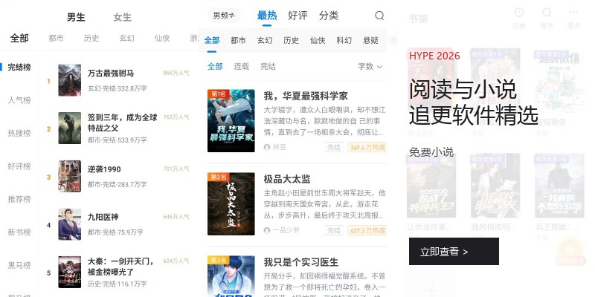Select the 男生 tab
This screenshot has height=297, width=595.
point(76,17)
